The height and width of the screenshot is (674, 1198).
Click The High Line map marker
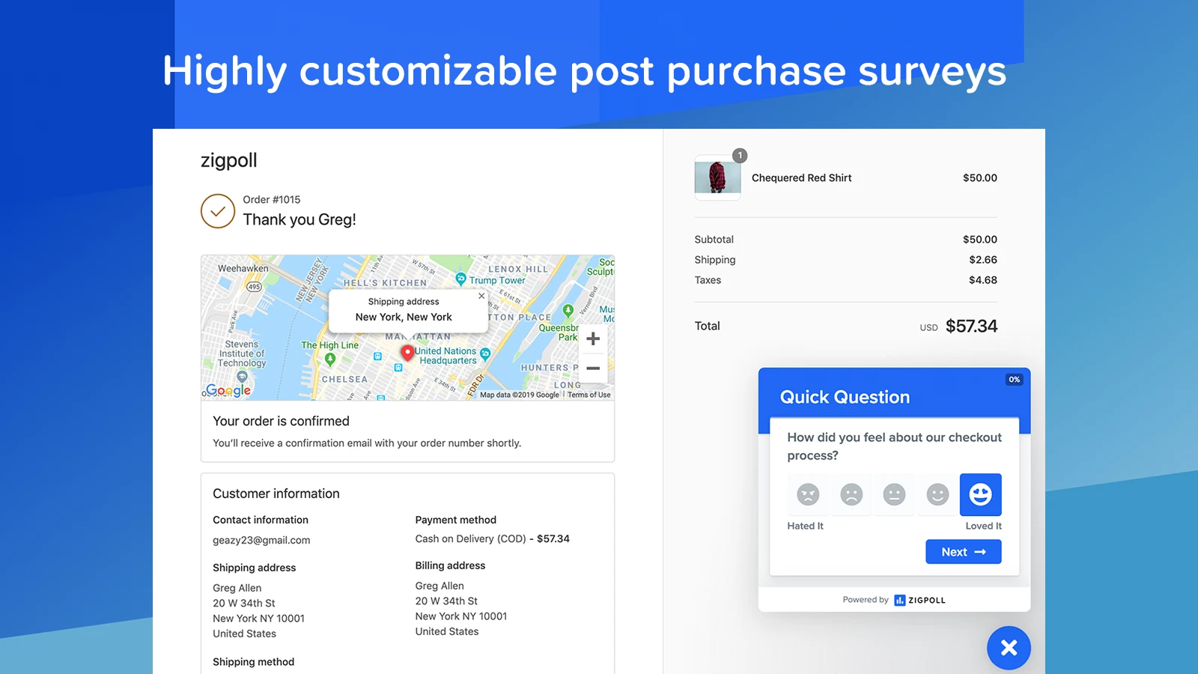click(x=330, y=359)
